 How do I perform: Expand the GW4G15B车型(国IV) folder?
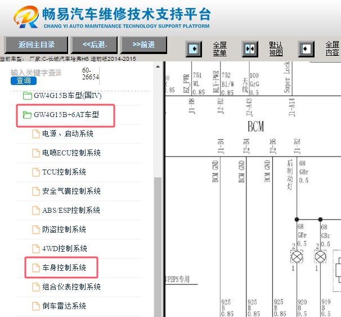coord(68,96)
